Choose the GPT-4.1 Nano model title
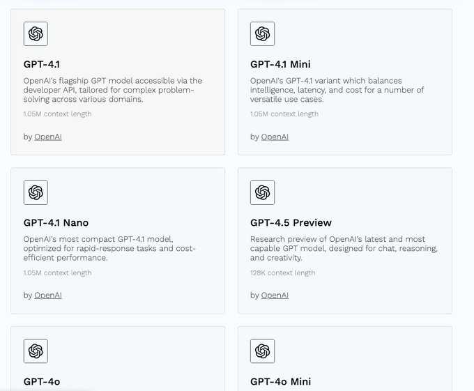Viewport: 474px width, 391px height. (x=56, y=223)
